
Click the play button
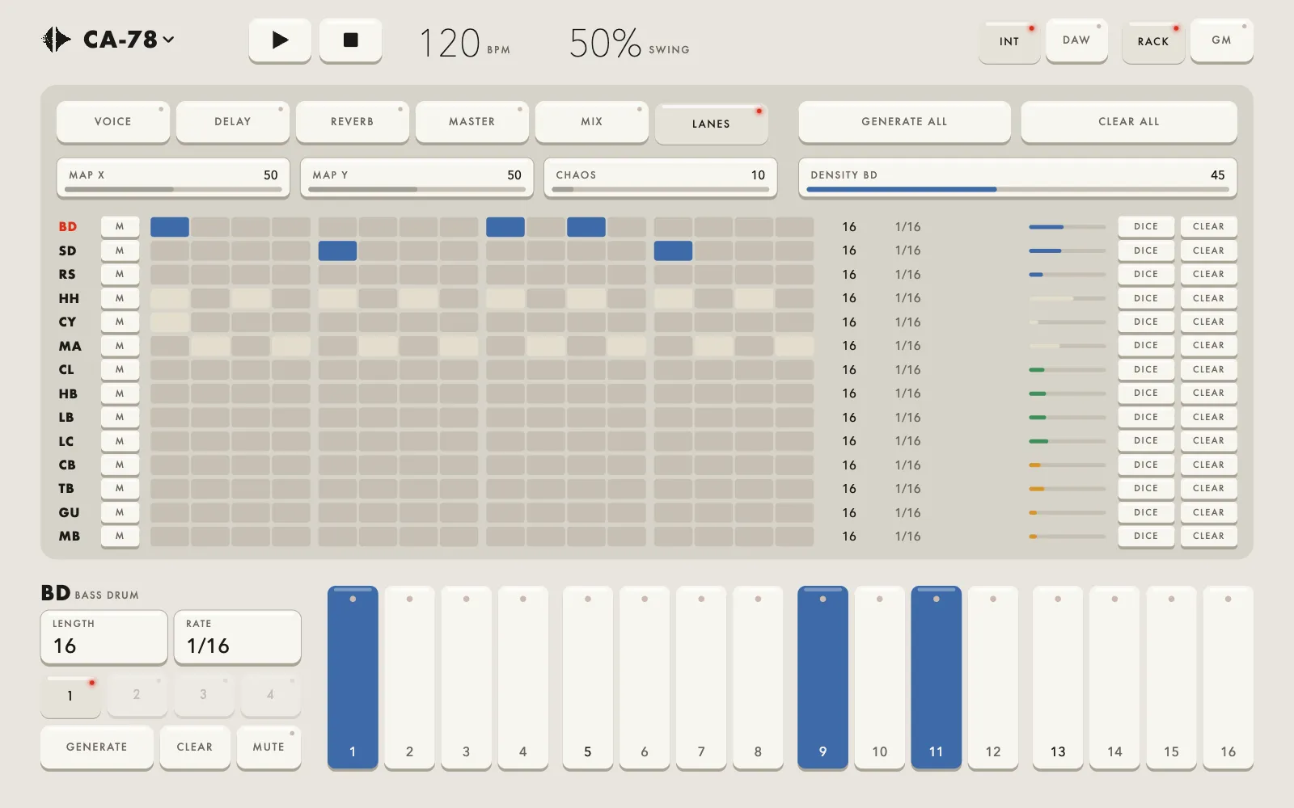coord(280,40)
